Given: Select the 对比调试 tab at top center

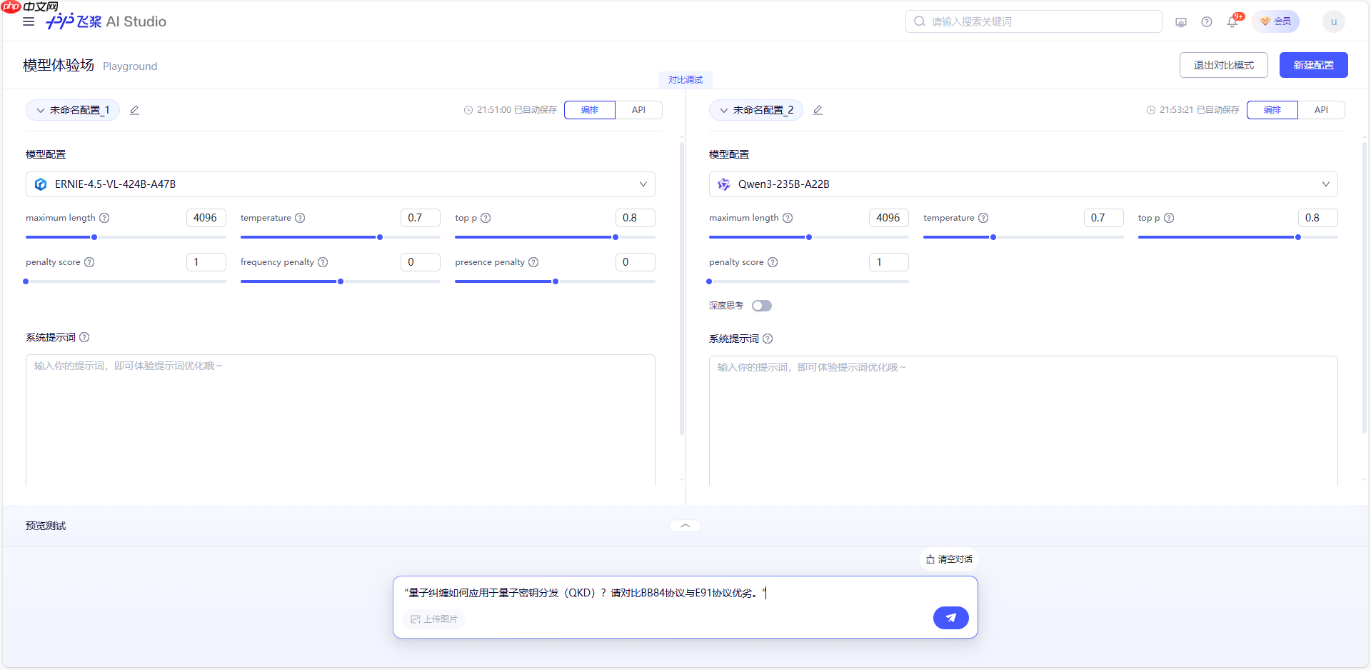Looking at the screenshot, I should (x=684, y=79).
